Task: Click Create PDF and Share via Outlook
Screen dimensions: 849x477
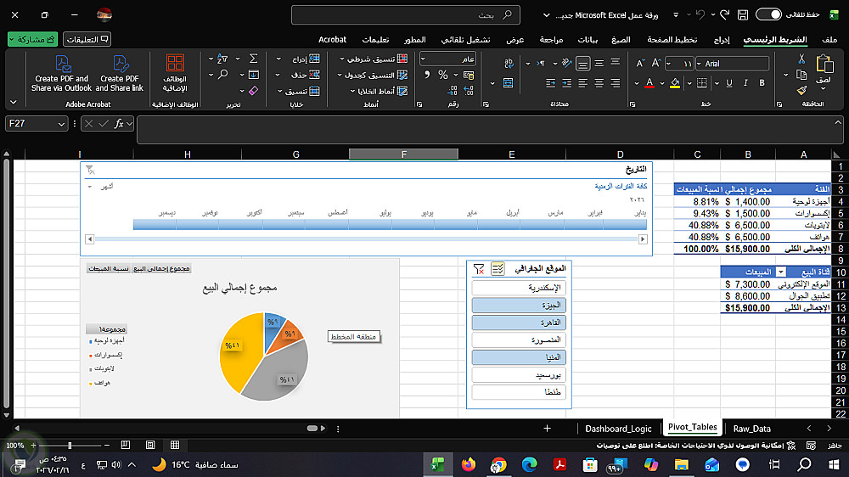Action: pos(61,73)
